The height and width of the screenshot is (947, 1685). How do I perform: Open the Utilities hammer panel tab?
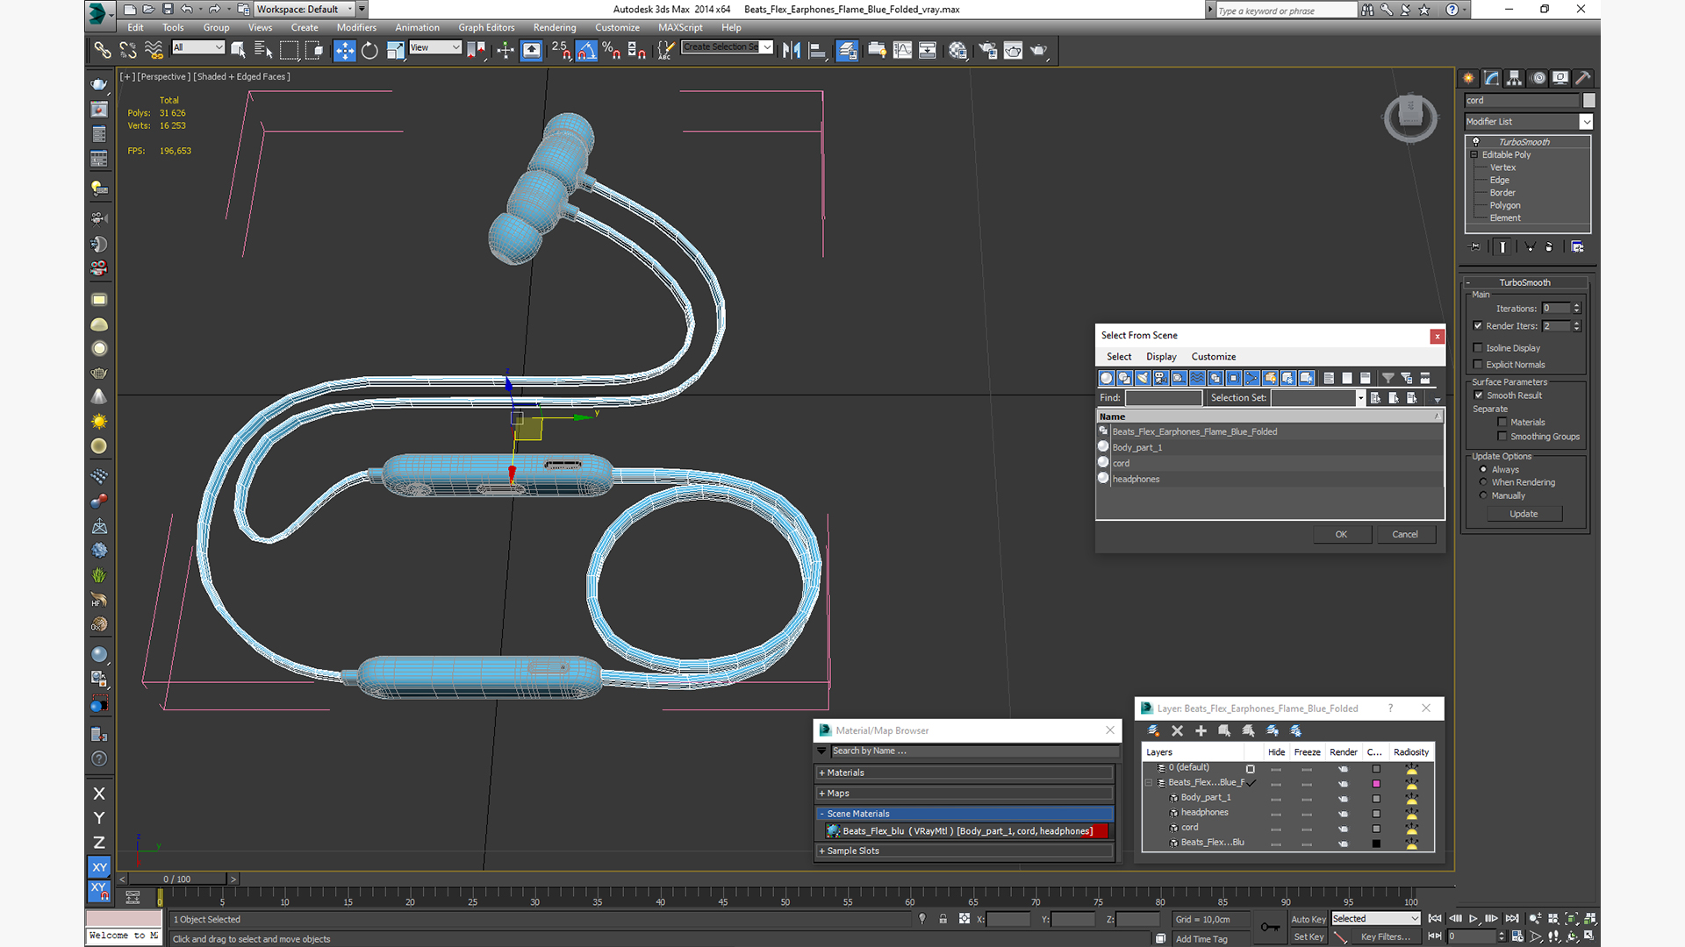1582,78
